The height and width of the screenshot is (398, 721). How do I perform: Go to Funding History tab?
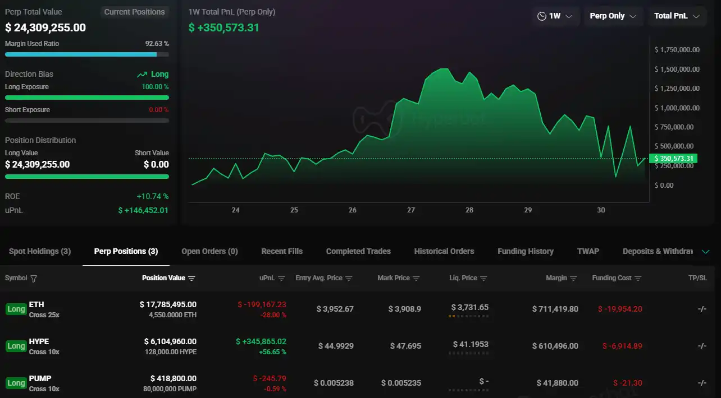[525, 251]
